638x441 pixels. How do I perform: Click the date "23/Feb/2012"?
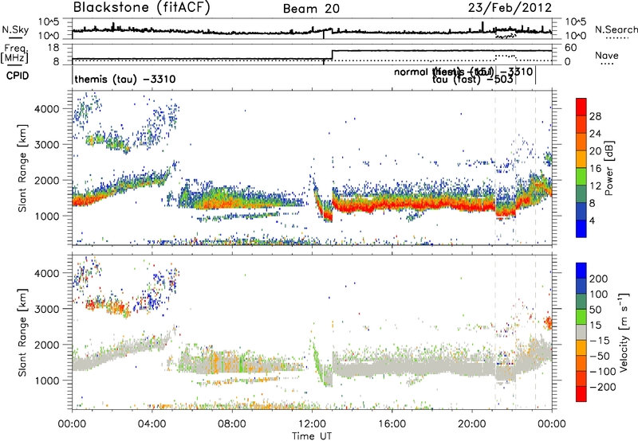510,8
